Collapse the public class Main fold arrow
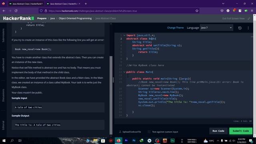 (124, 72)
